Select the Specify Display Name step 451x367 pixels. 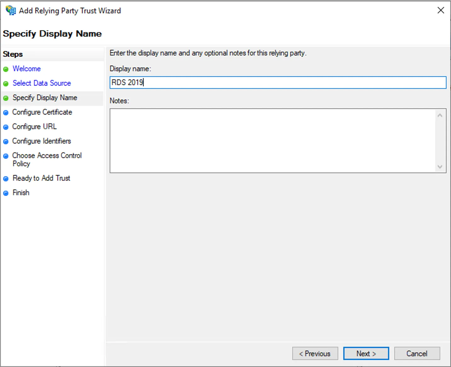pyautogui.click(x=45, y=98)
